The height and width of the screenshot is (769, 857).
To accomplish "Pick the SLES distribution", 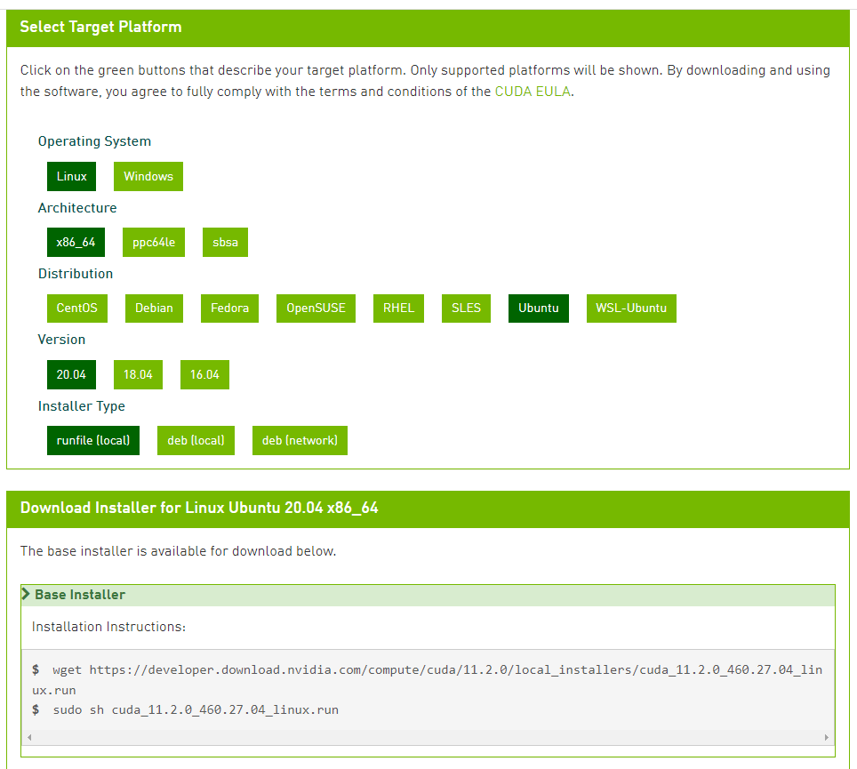I will point(466,308).
